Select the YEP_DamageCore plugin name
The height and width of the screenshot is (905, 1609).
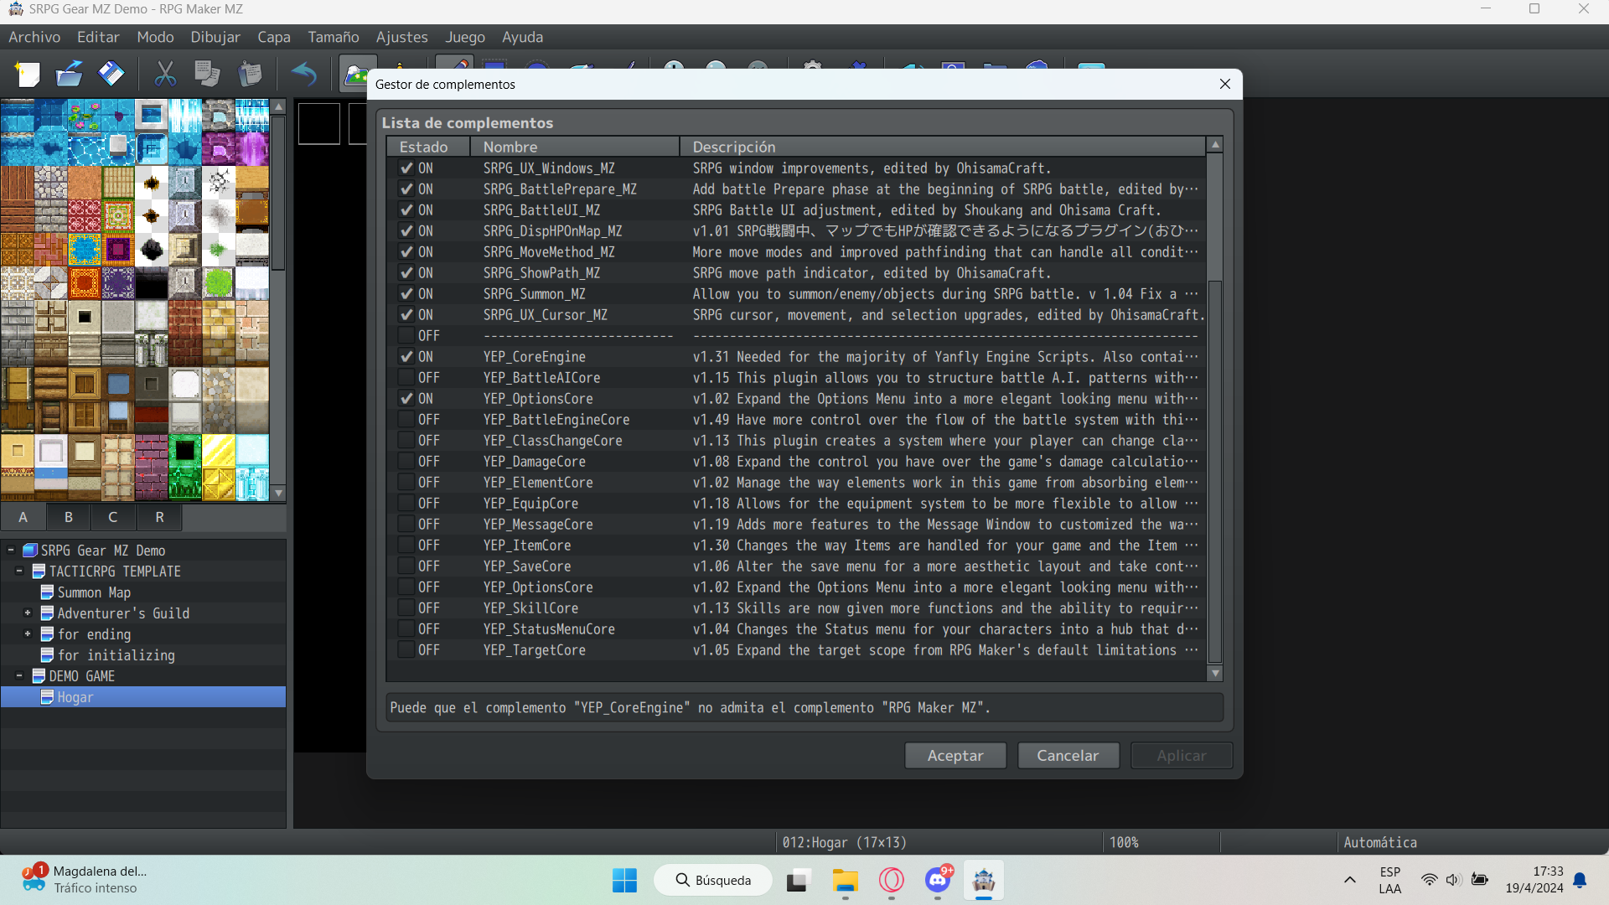(535, 462)
